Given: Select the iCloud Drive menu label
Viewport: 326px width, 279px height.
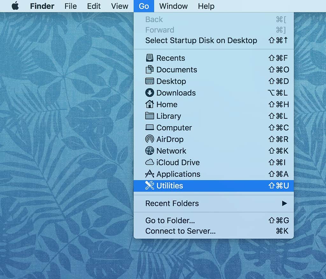Looking at the screenshot, I should 178,163.
